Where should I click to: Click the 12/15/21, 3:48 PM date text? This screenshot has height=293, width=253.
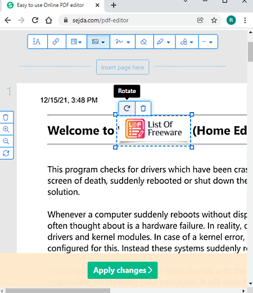(x=69, y=100)
